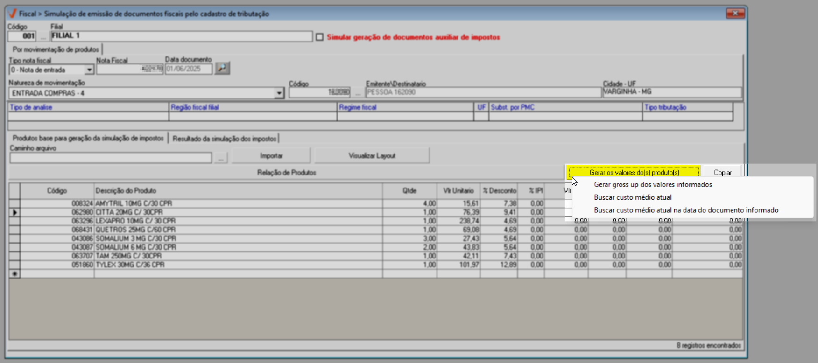Image resolution: width=818 pixels, height=363 pixels.
Task: Enable Simular geração de documentos auxiliar de impostos
Action: point(320,37)
